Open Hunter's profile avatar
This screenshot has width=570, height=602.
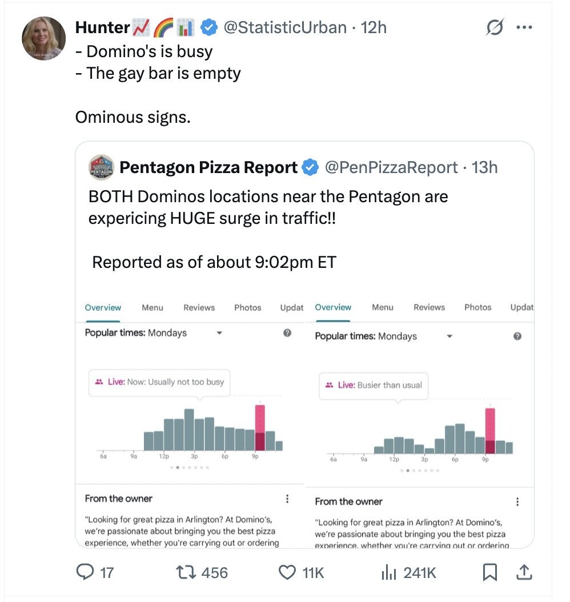click(43, 38)
